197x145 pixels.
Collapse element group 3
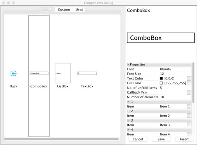pos(128,120)
